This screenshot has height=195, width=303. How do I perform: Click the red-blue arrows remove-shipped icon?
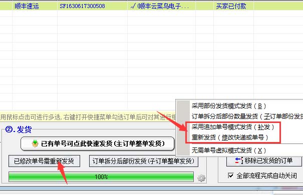239,160
